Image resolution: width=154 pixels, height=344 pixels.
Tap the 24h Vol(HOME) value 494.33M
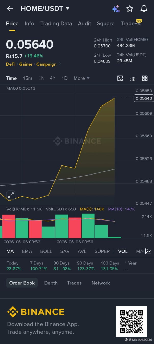coord(126,46)
